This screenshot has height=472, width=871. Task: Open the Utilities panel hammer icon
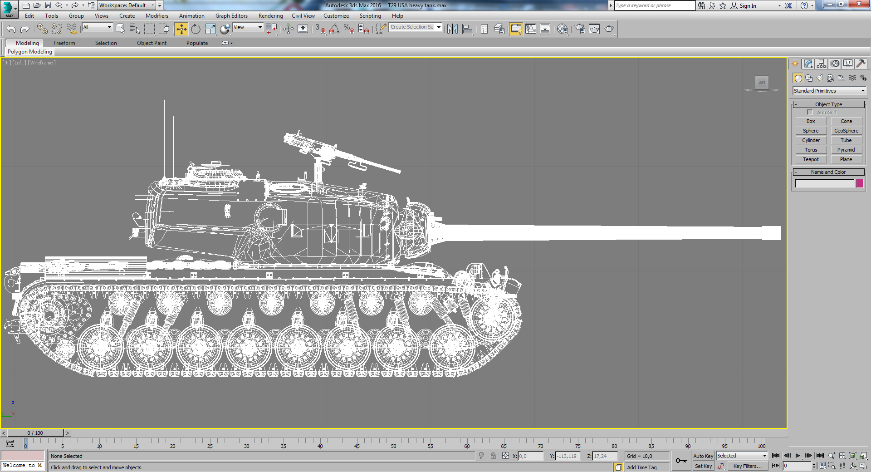pos(861,64)
